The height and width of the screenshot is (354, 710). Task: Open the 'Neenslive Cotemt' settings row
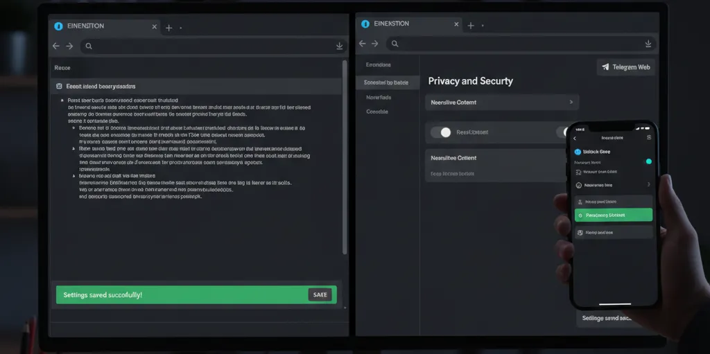pos(502,103)
